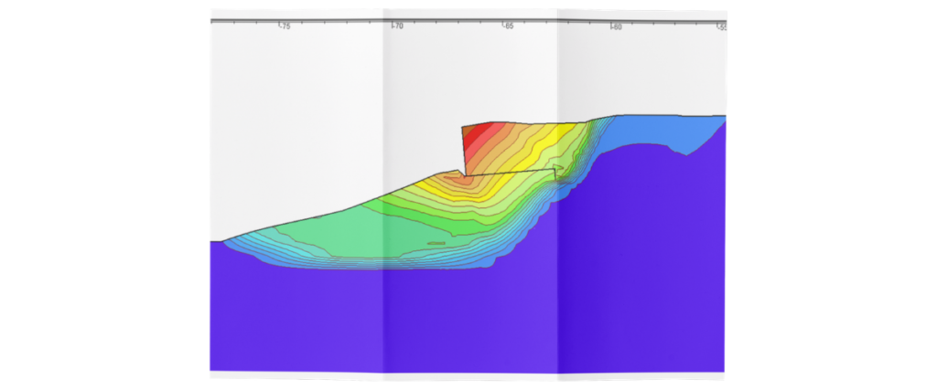Select the vertical left edge of the block

click(x=464, y=151)
